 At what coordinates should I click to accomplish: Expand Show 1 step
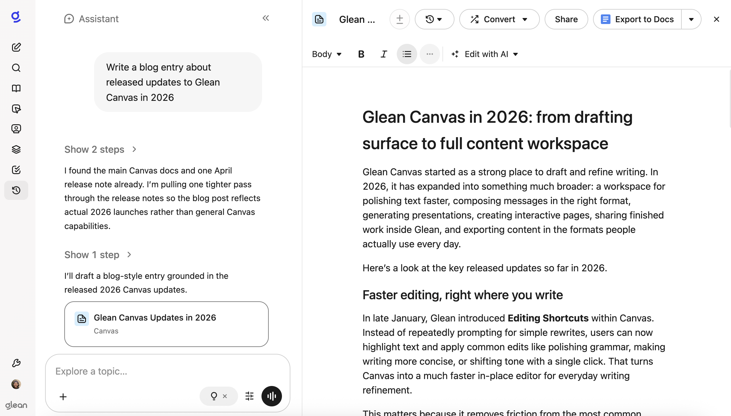[98, 255]
